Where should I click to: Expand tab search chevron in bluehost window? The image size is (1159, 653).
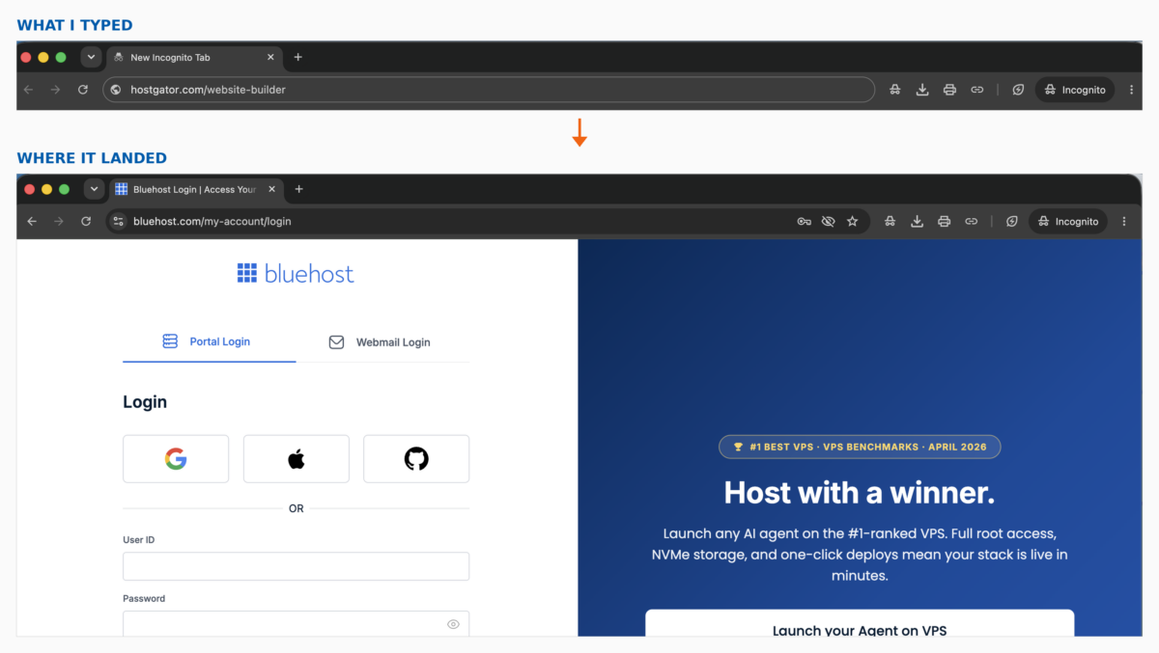pyautogui.click(x=94, y=189)
